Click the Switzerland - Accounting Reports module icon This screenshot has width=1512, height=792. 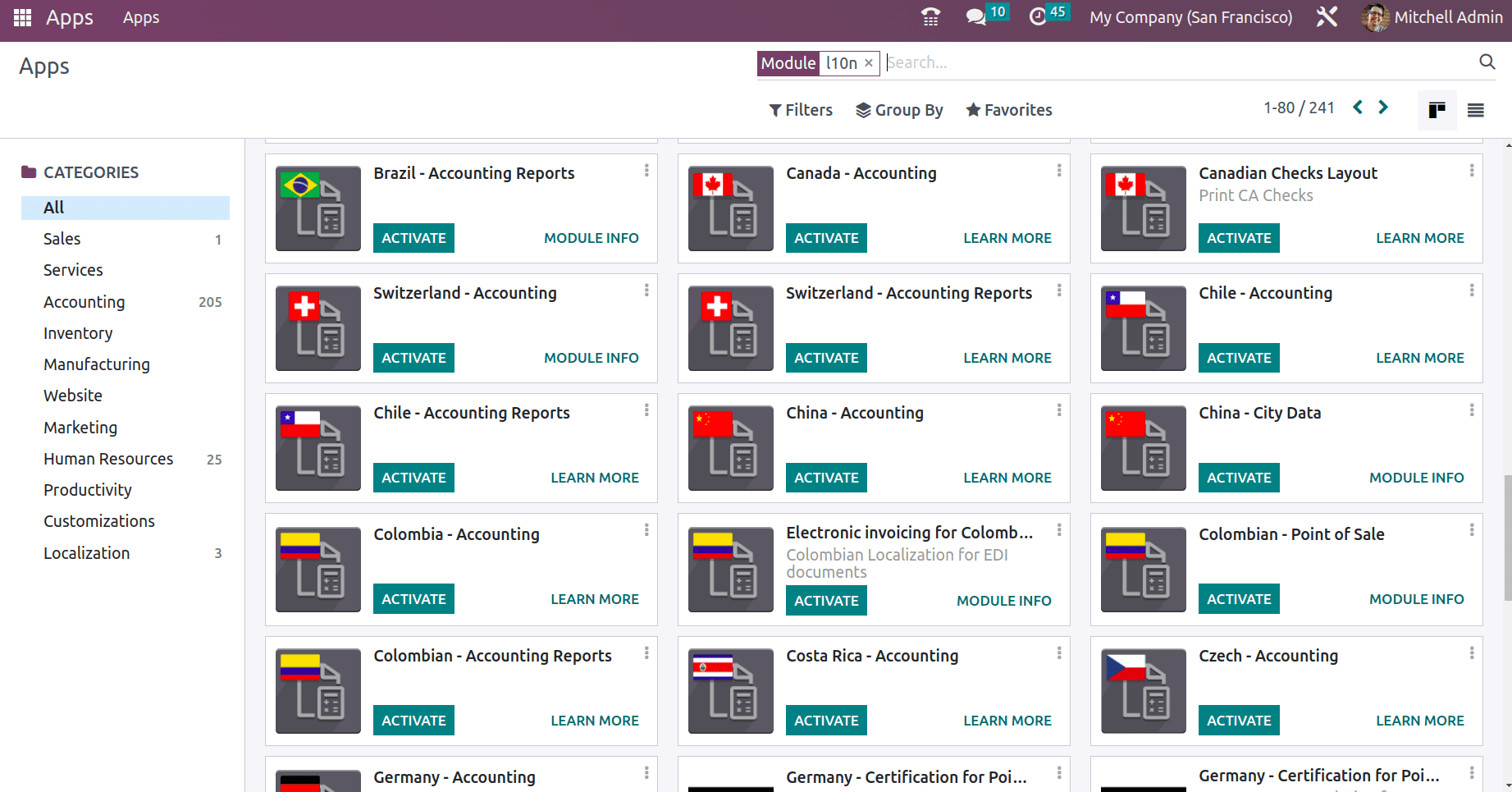click(731, 328)
